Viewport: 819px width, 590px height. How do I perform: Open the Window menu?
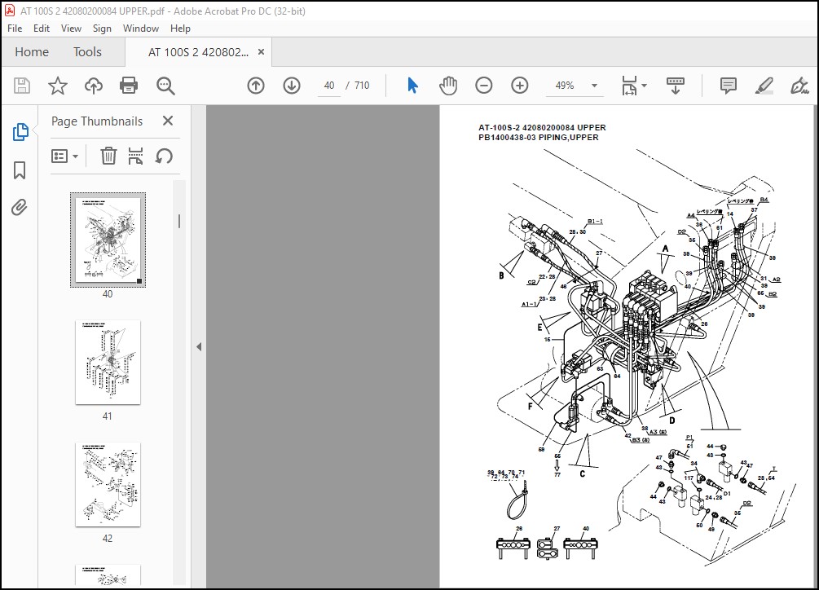coord(141,29)
